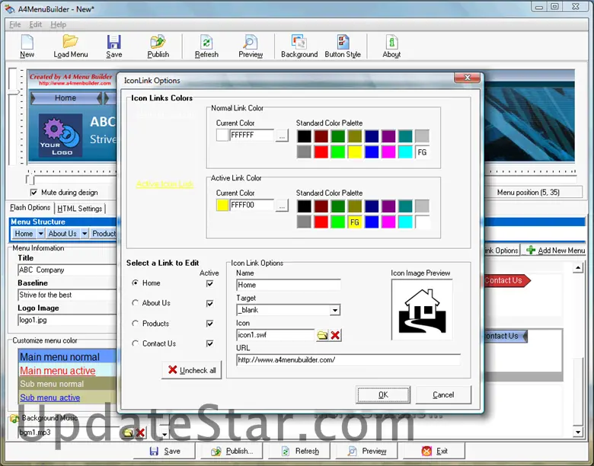Click scroll down arrow on right panel

tap(578, 432)
